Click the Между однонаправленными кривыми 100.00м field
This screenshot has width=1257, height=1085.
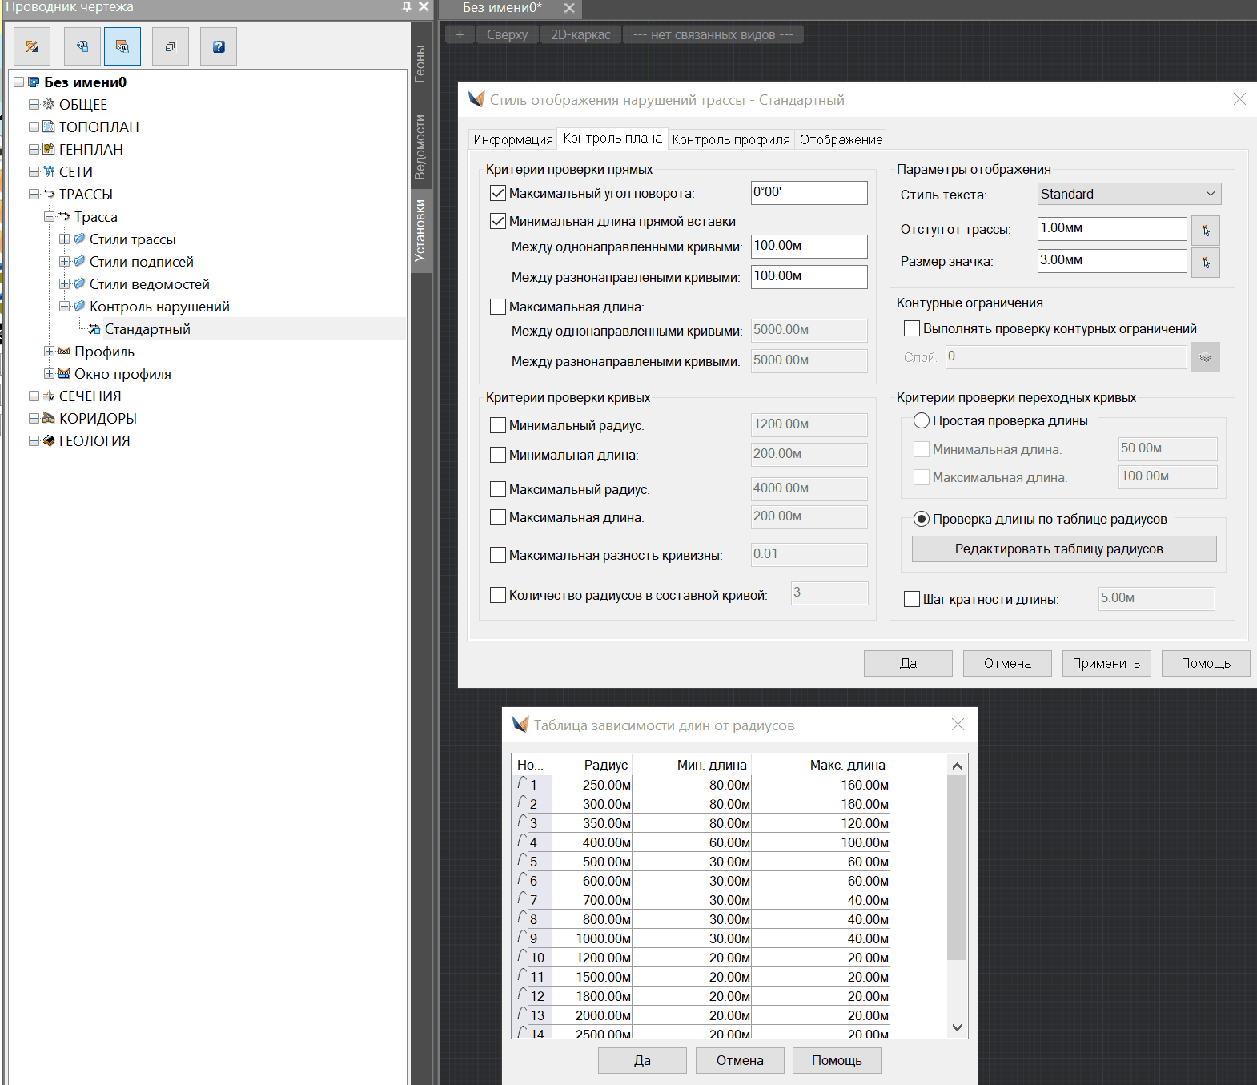click(809, 246)
